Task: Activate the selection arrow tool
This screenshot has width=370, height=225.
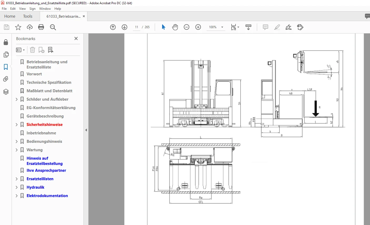Action: pyautogui.click(x=163, y=27)
